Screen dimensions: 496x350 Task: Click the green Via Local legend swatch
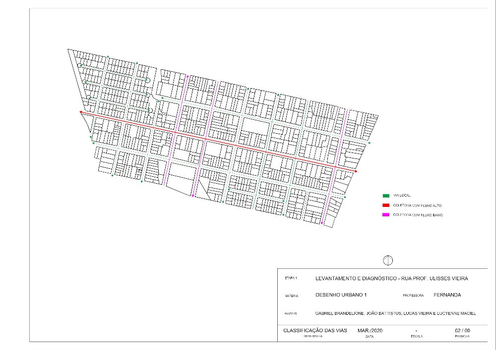pos(386,196)
